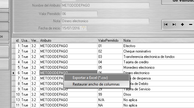Select the Efectivo cell in Nota column

point(158,46)
